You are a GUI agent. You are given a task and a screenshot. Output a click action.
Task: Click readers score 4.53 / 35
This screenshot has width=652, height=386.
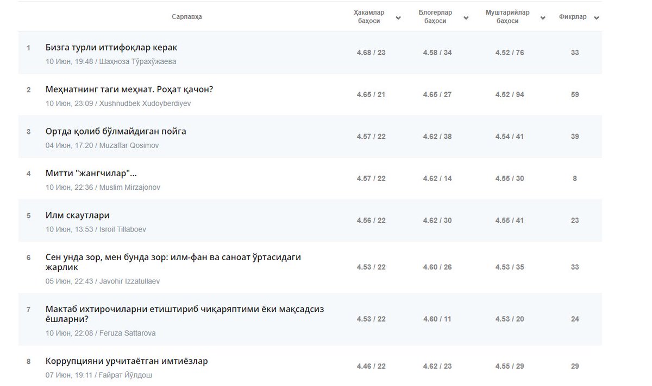tap(510, 267)
